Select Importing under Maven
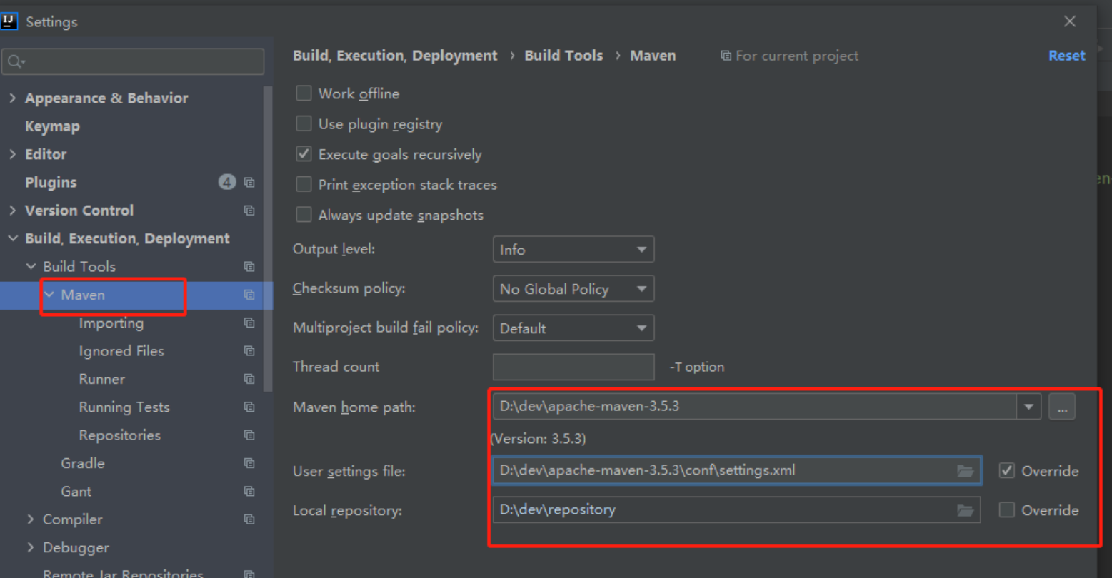The height and width of the screenshot is (578, 1112). [111, 323]
